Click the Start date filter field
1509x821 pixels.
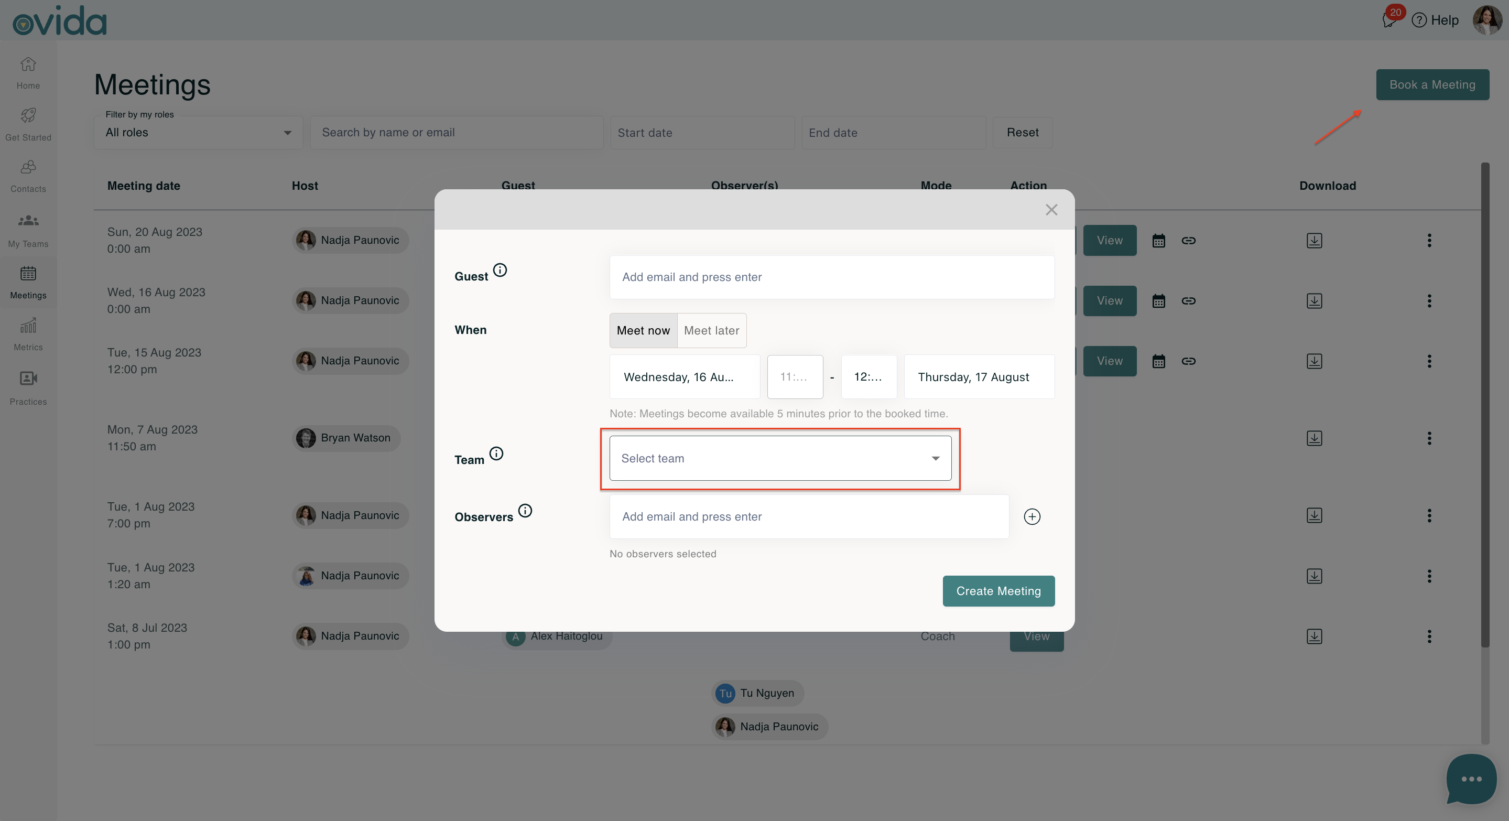702,133
